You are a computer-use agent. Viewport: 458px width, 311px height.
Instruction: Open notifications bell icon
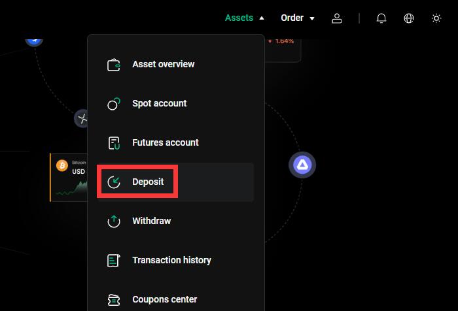point(381,18)
